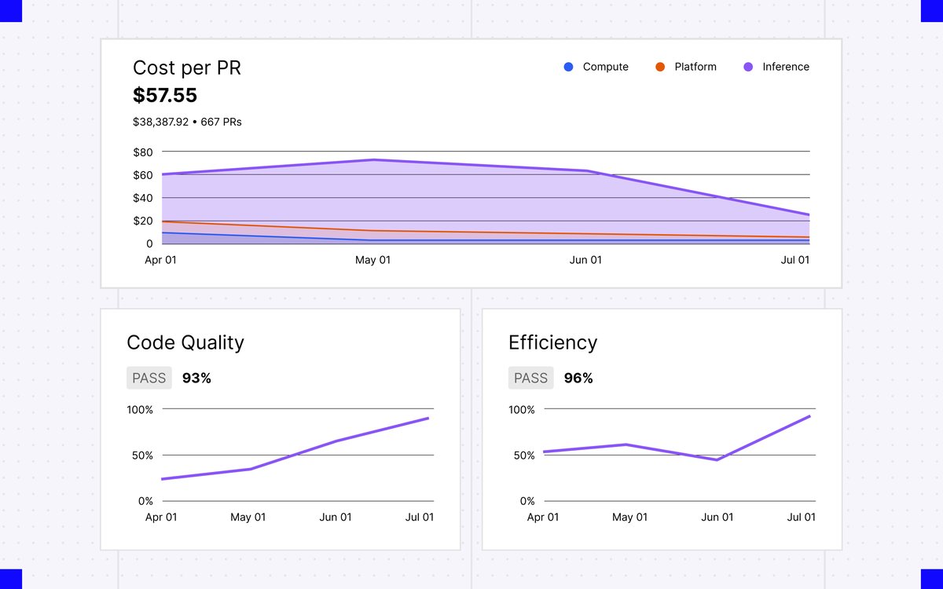This screenshot has height=589, width=943.
Task: Click the Code Quality PASS badge
Action: pos(149,378)
